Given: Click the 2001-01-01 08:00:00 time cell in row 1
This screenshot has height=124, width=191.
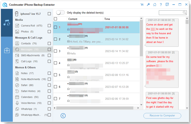Looking at the screenshot, I should pos(117,27).
